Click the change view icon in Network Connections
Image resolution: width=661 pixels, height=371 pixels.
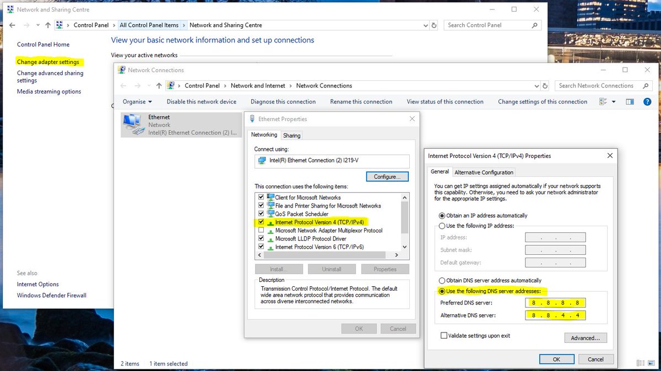pyautogui.click(x=603, y=102)
